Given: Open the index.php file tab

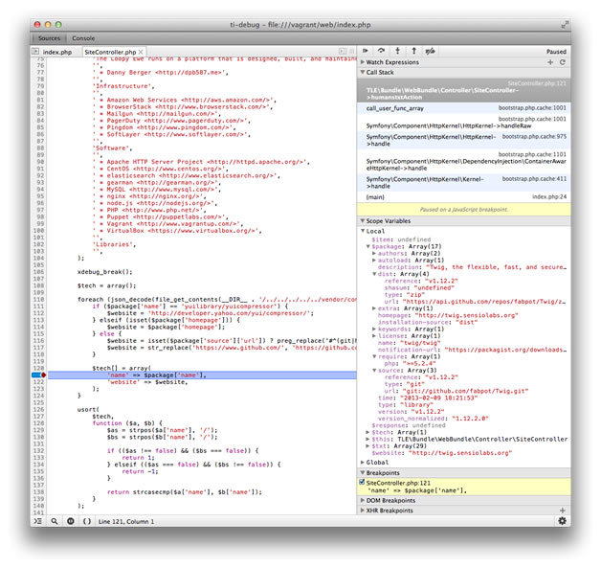Looking at the screenshot, I should [57, 51].
